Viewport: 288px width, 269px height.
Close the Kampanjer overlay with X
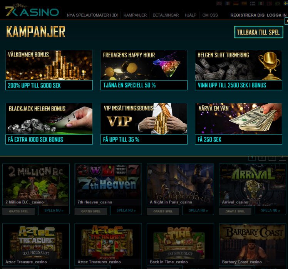[x=286, y=21]
